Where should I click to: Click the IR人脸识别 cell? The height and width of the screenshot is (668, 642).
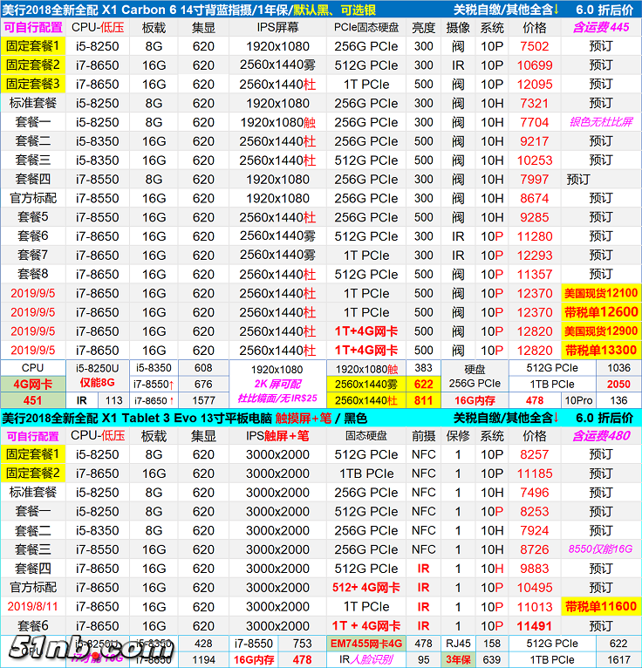click(x=365, y=660)
